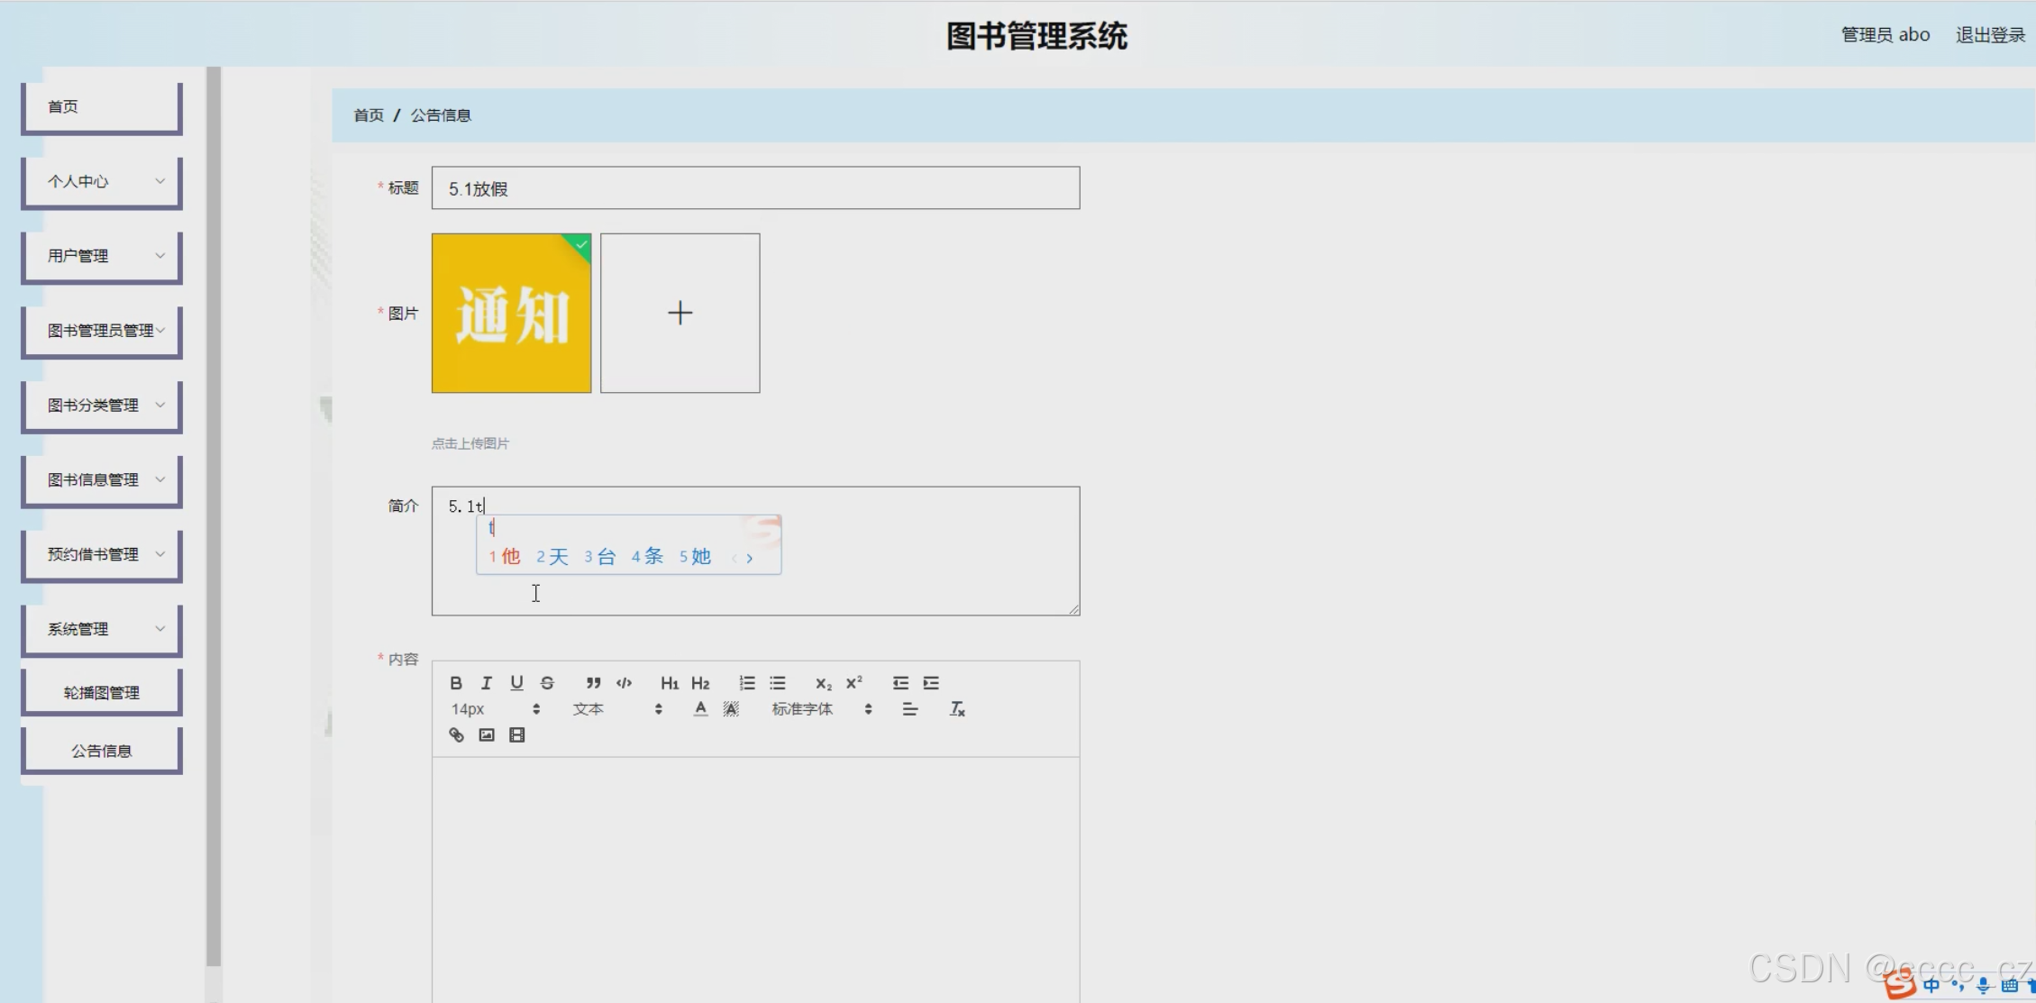The image size is (2036, 1003).
Task: Apply italic formatting in editor toolbar
Action: click(x=487, y=683)
